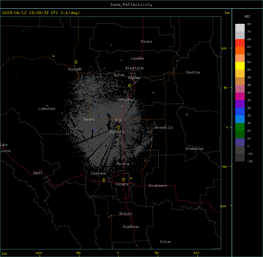The image size is (263, 257).
Task: Select the green 30 dBZ legend swatch
Action: (240, 127)
